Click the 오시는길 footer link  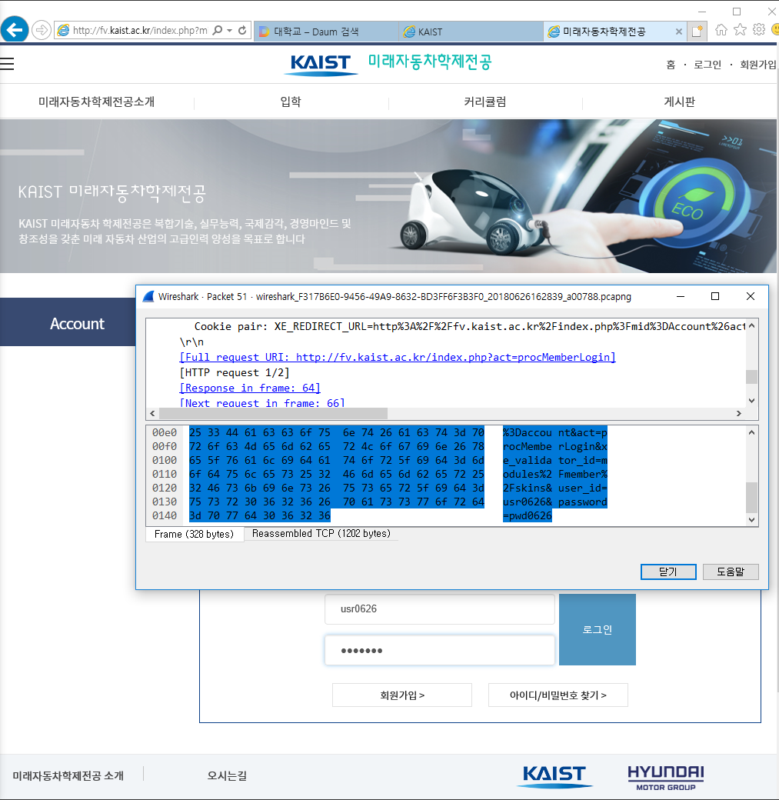[x=227, y=776]
